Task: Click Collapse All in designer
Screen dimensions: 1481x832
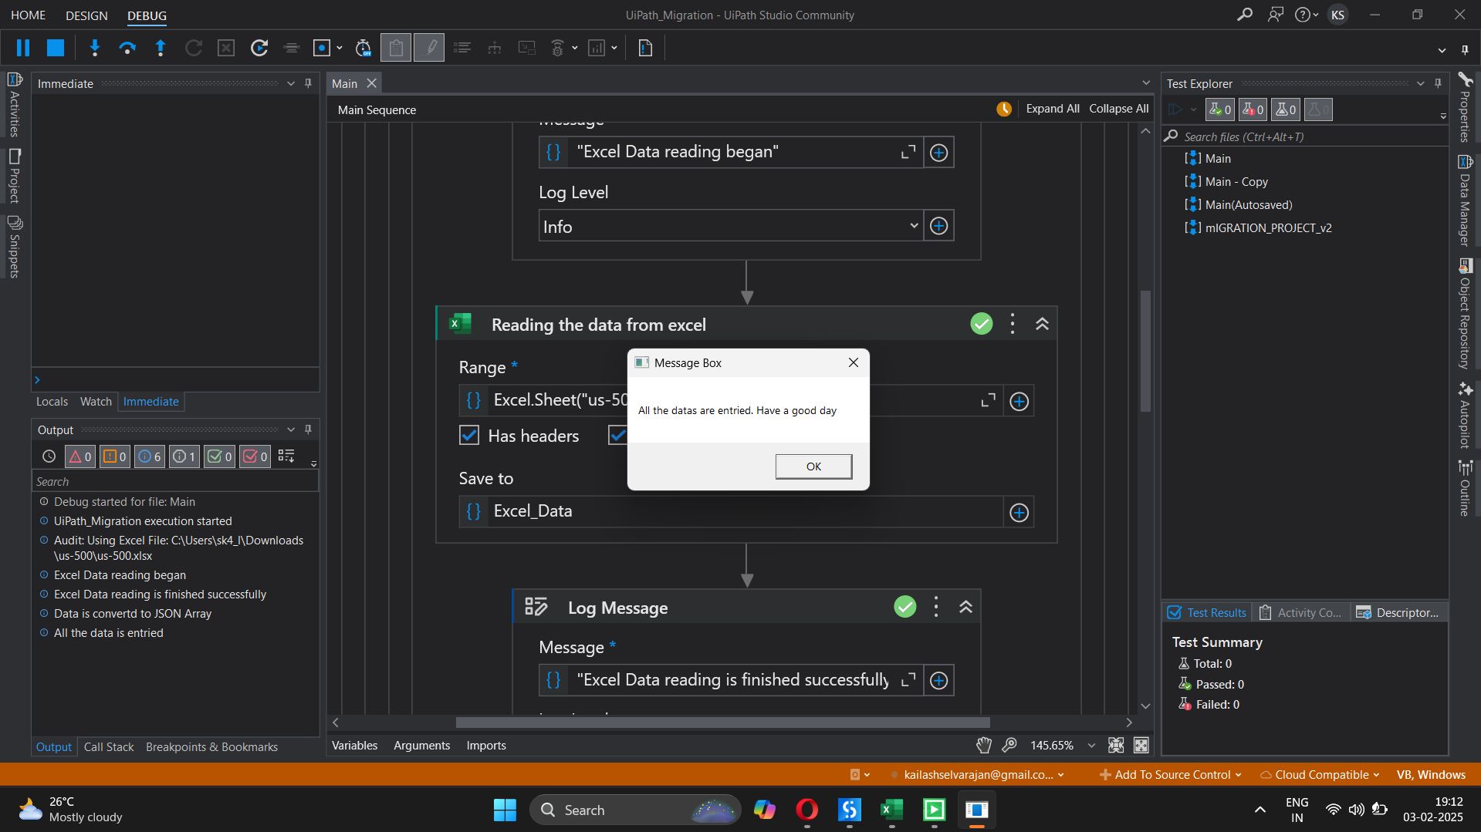Action: coord(1118,109)
